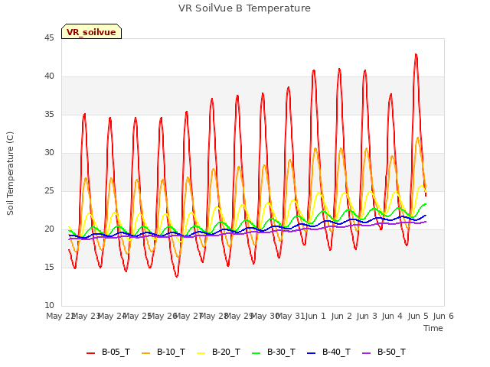Click the lowest red trough near May 26

tap(177, 276)
